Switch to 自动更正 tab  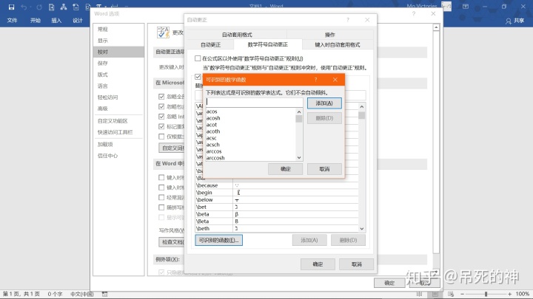(x=210, y=45)
